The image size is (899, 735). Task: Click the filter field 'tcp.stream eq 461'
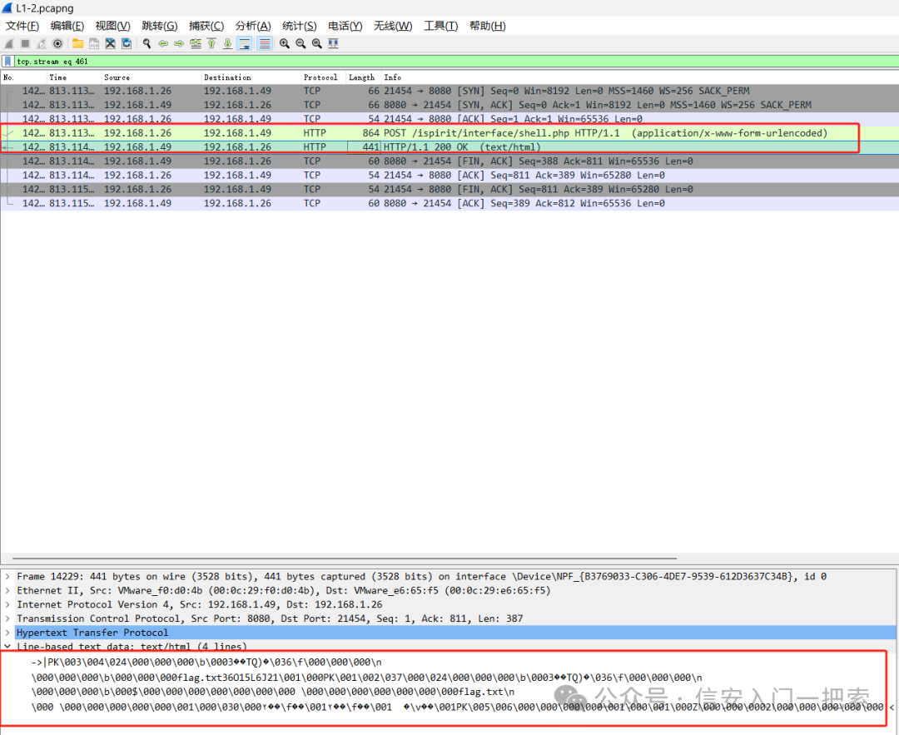456,62
